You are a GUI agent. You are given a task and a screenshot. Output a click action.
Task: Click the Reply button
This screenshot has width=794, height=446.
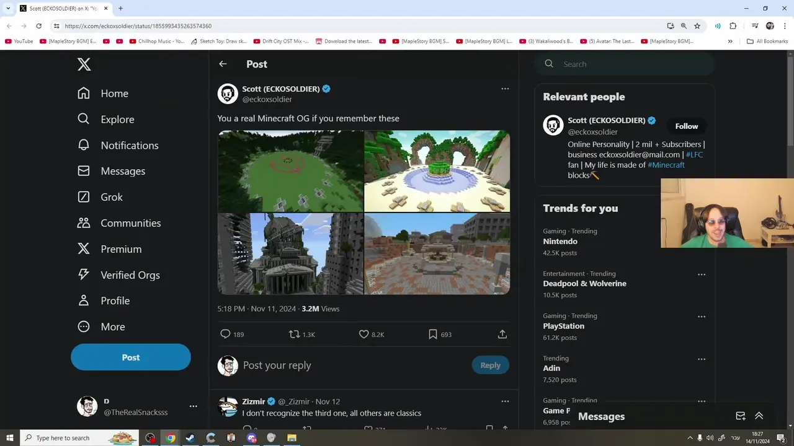tap(490, 365)
